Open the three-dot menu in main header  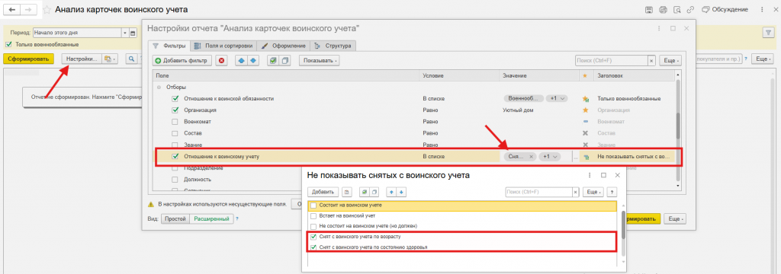(x=761, y=9)
